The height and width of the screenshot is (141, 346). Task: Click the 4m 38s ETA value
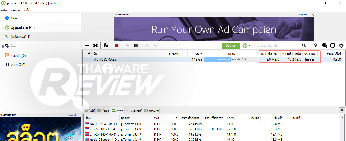click(309, 59)
